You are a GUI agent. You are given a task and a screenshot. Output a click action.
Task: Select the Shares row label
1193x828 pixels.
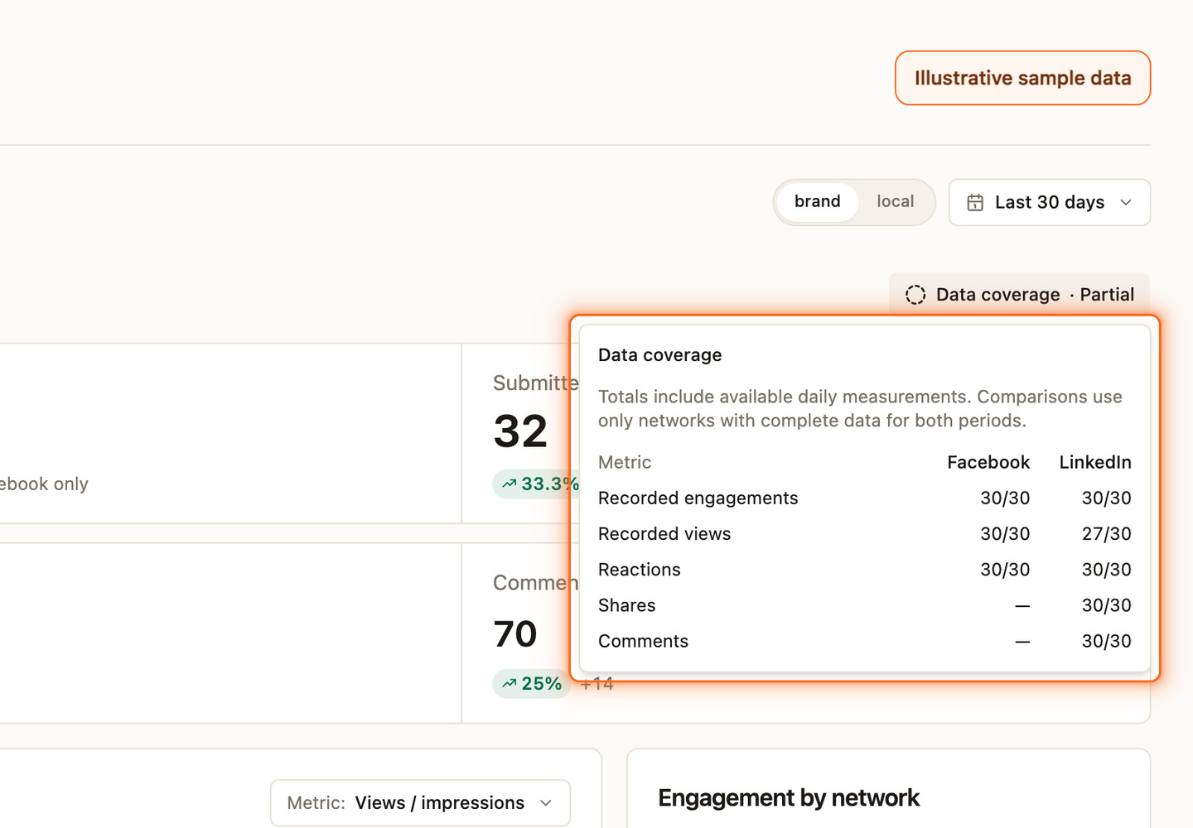[627, 605]
